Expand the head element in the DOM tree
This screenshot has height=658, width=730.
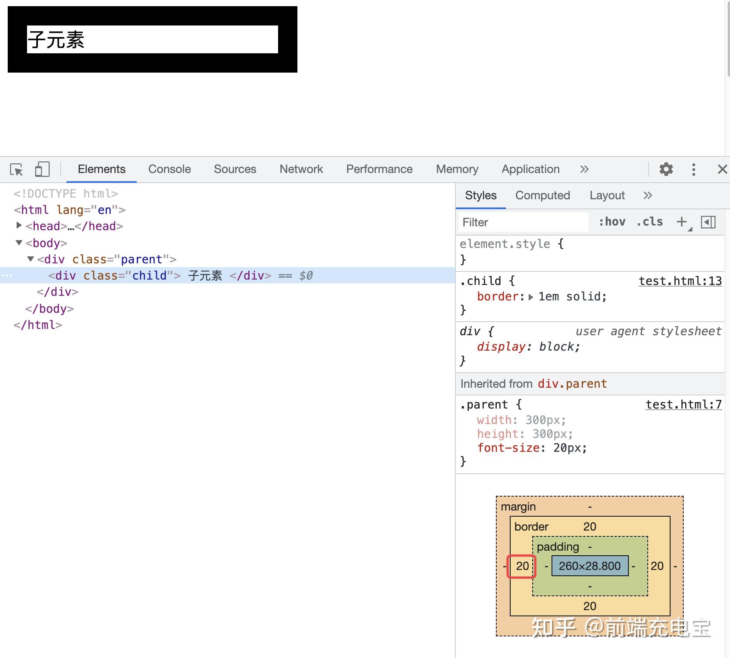(x=19, y=226)
